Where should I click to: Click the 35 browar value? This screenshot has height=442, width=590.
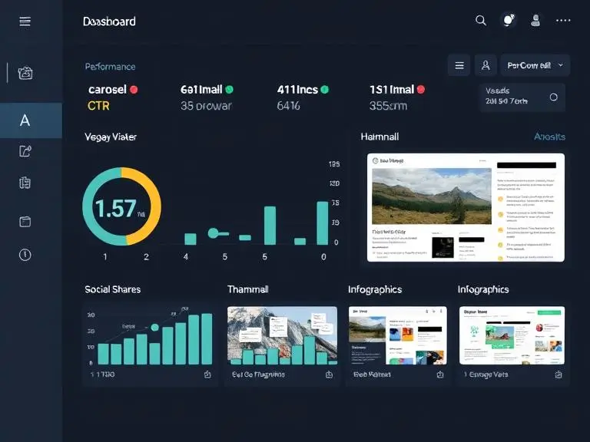point(206,106)
